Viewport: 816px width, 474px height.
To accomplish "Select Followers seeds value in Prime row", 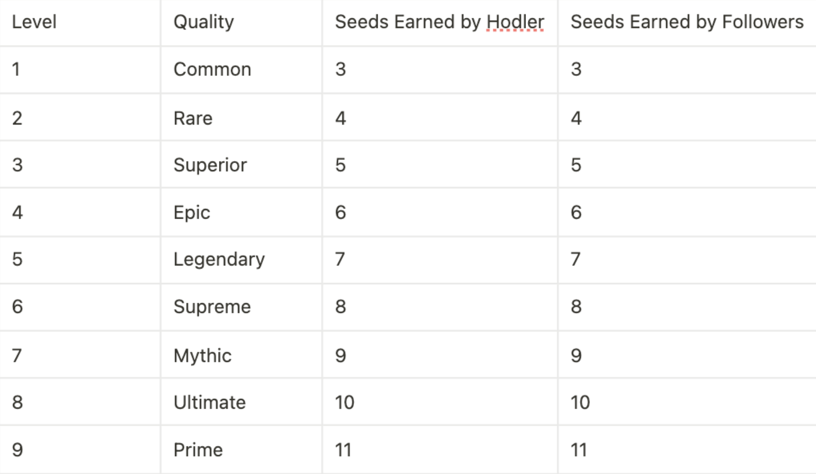I will pos(579,450).
